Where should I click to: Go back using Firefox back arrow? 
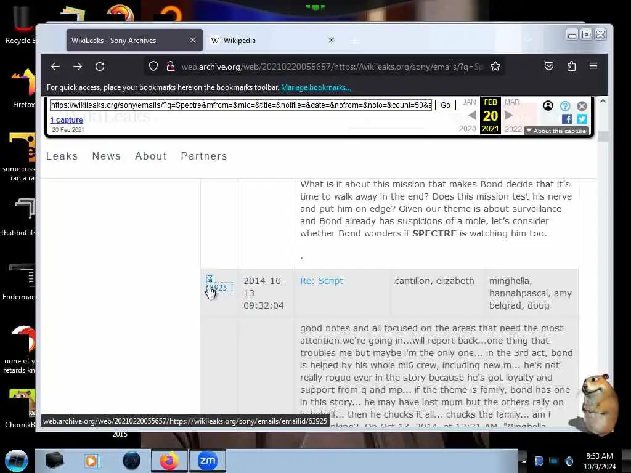click(x=55, y=67)
